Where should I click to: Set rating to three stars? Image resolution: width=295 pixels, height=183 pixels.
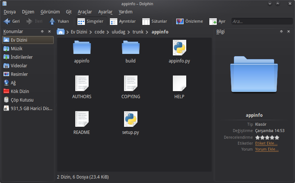pos(267,138)
